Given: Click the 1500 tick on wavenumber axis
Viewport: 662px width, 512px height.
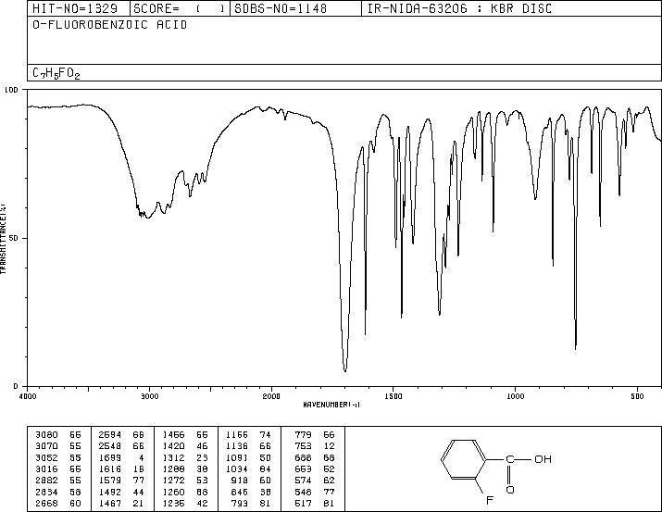Looking at the screenshot, I should (393, 396).
